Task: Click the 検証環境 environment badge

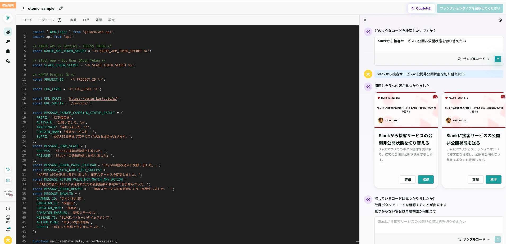Action: click(x=8, y=5)
